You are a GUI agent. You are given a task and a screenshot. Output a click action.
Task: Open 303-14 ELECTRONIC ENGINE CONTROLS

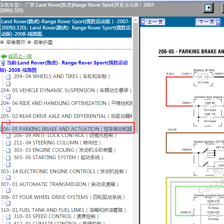pyautogui.click(x=64, y=171)
